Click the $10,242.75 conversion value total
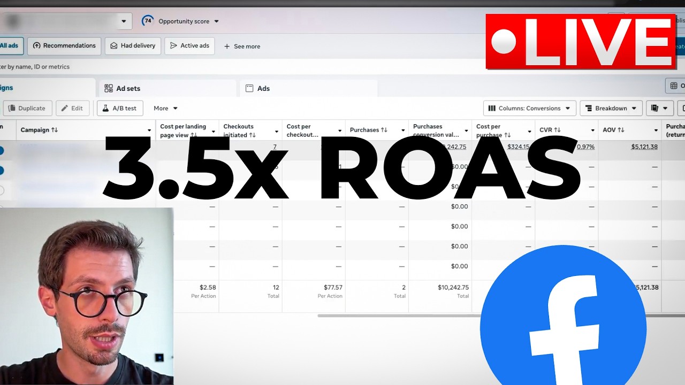685x385 pixels. (x=453, y=288)
